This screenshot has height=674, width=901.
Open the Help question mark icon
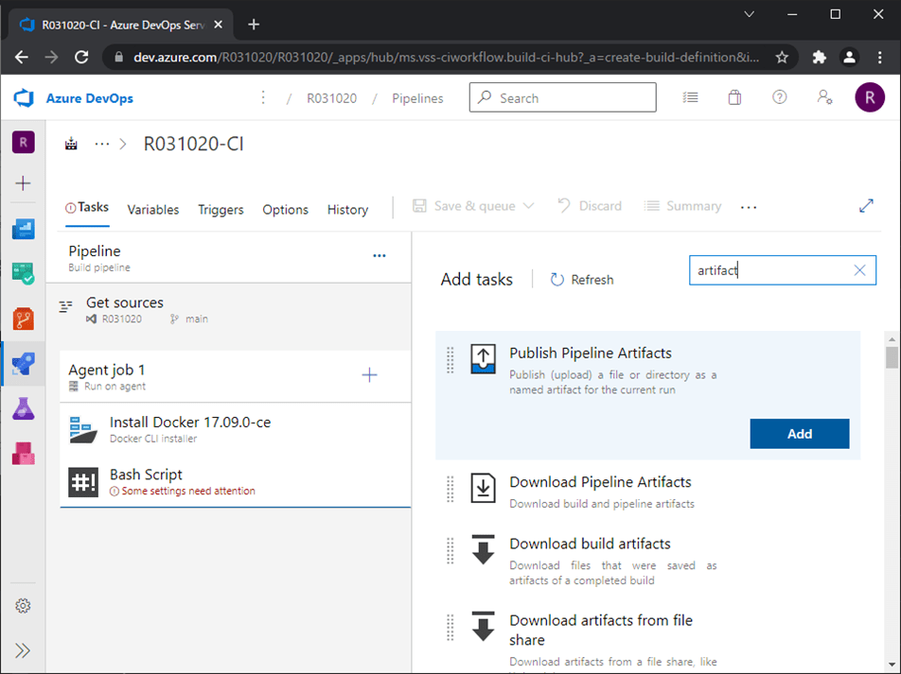tap(779, 97)
